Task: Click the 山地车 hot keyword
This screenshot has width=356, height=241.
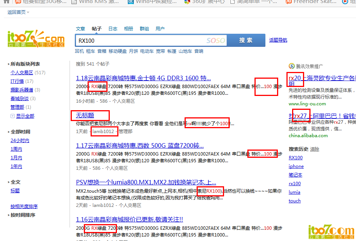Action: click(x=185, y=51)
